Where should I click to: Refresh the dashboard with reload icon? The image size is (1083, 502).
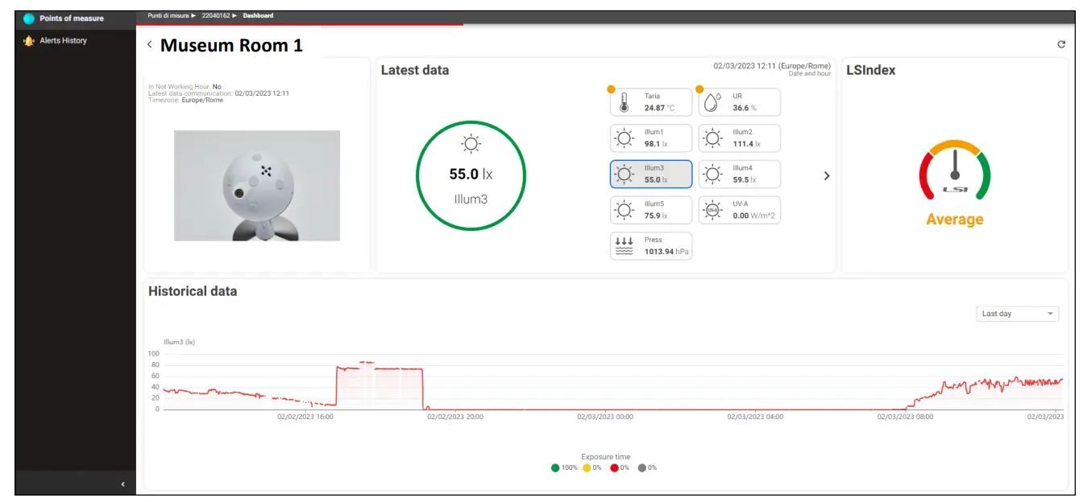1061,44
